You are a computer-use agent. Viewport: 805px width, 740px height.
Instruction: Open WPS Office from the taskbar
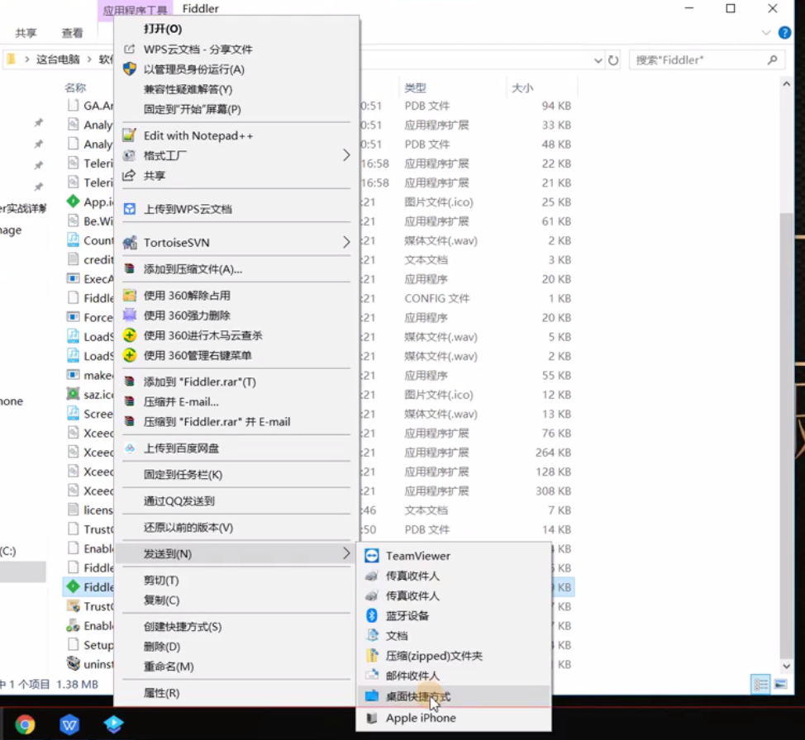[69, 725]
